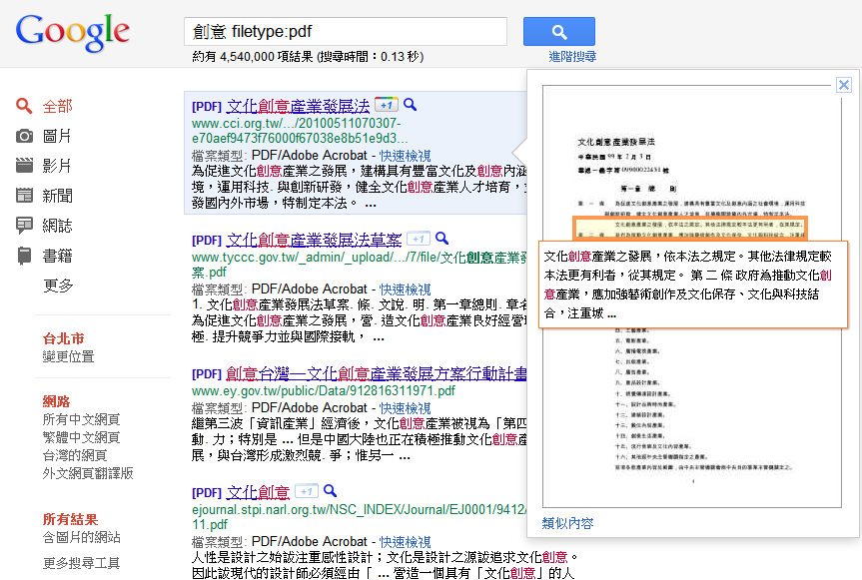Select the 影片 clapperboard icon
This screenshot has width=862, height=580.
click(x=24, y=166)
